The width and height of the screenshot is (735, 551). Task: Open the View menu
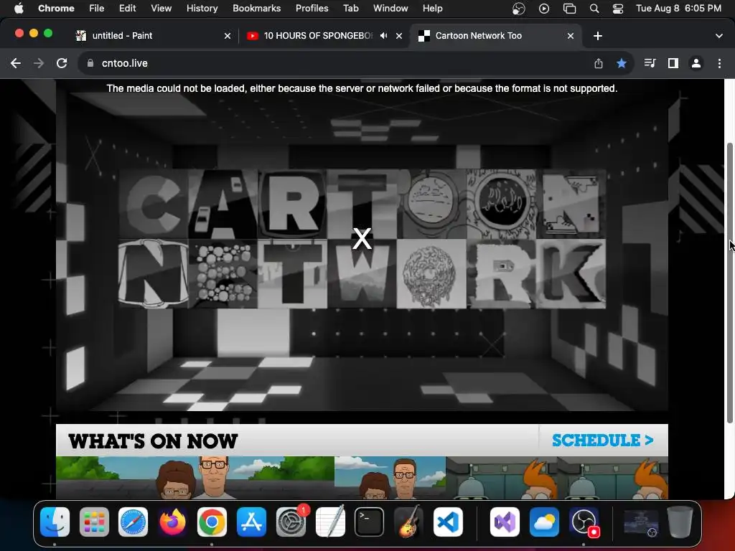pos(161,9)
